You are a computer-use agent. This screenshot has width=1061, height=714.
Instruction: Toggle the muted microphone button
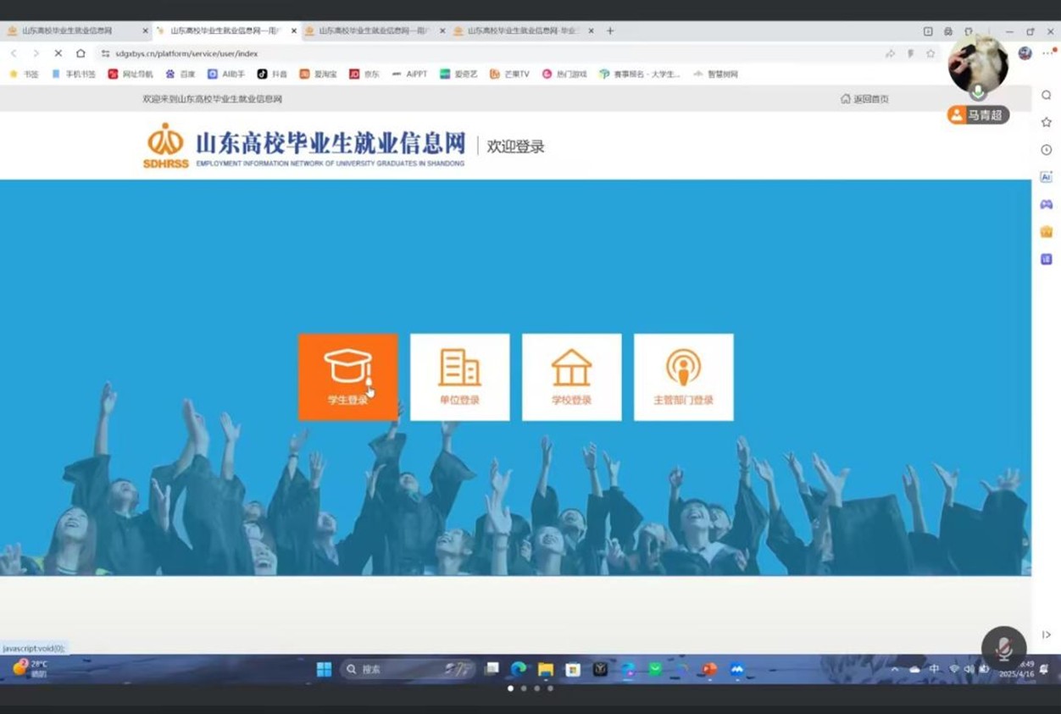[x=1003, y=649]
